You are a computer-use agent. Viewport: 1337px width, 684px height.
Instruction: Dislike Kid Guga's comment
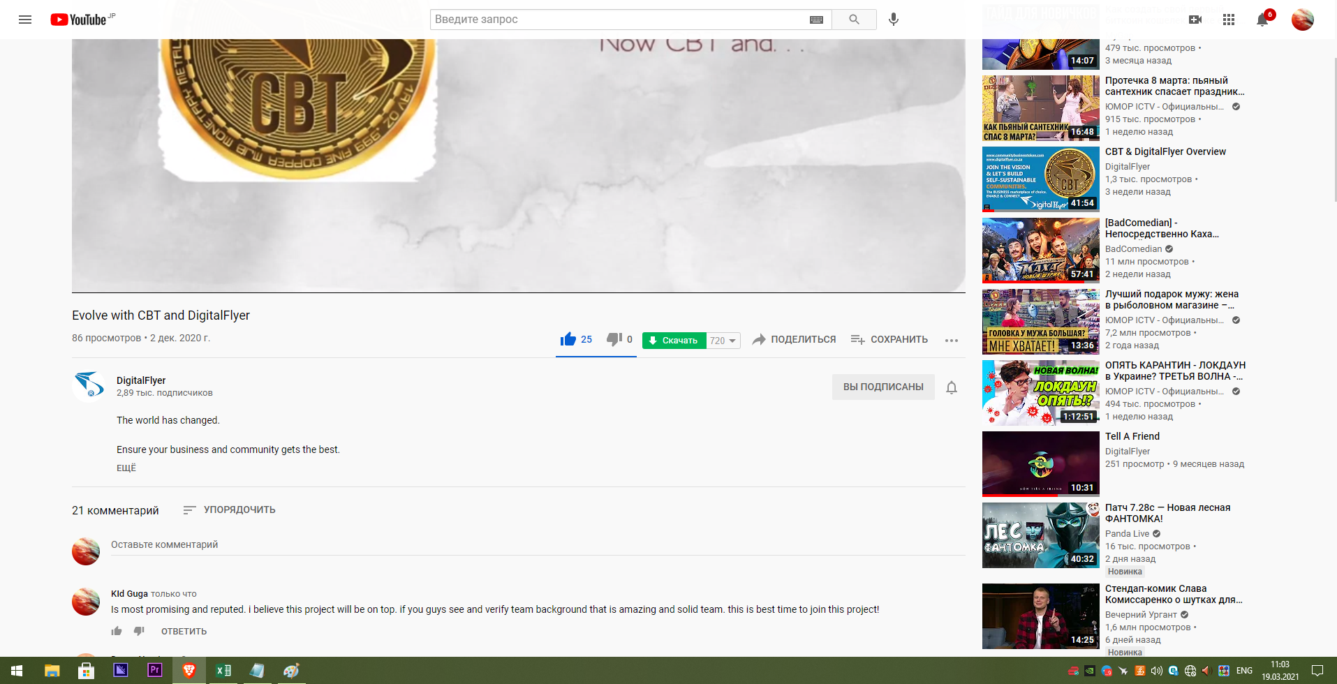pyautogui.click(x=139, y=631)
